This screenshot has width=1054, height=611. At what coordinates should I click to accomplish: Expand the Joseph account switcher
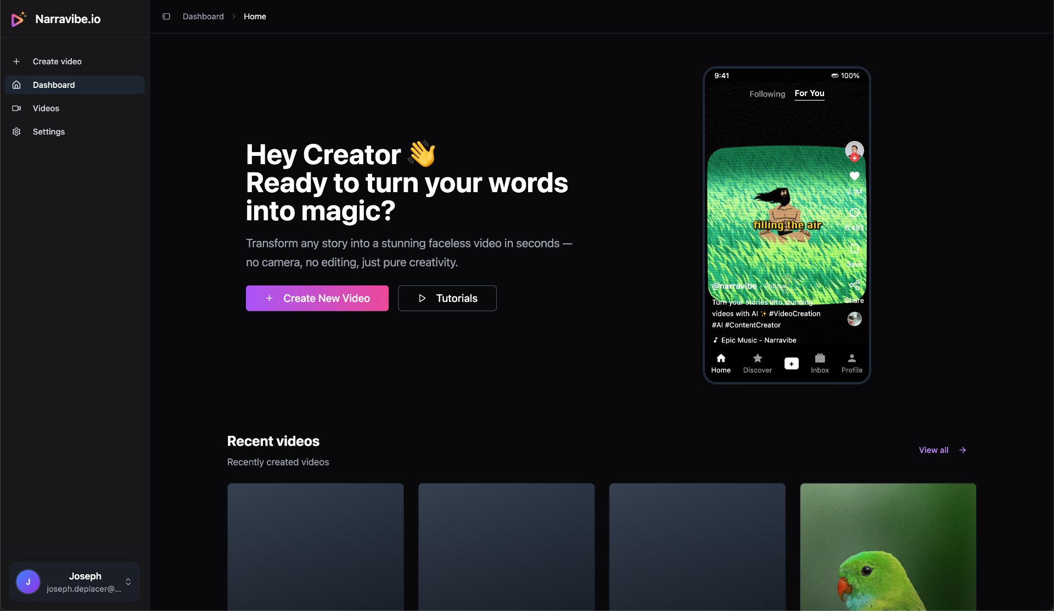[128, 582]
